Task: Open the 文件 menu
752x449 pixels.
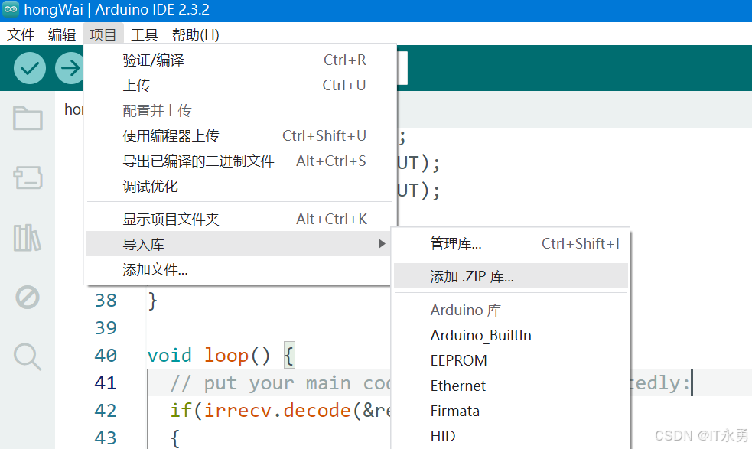Action: pyautogui.click(x=21, y=34)
